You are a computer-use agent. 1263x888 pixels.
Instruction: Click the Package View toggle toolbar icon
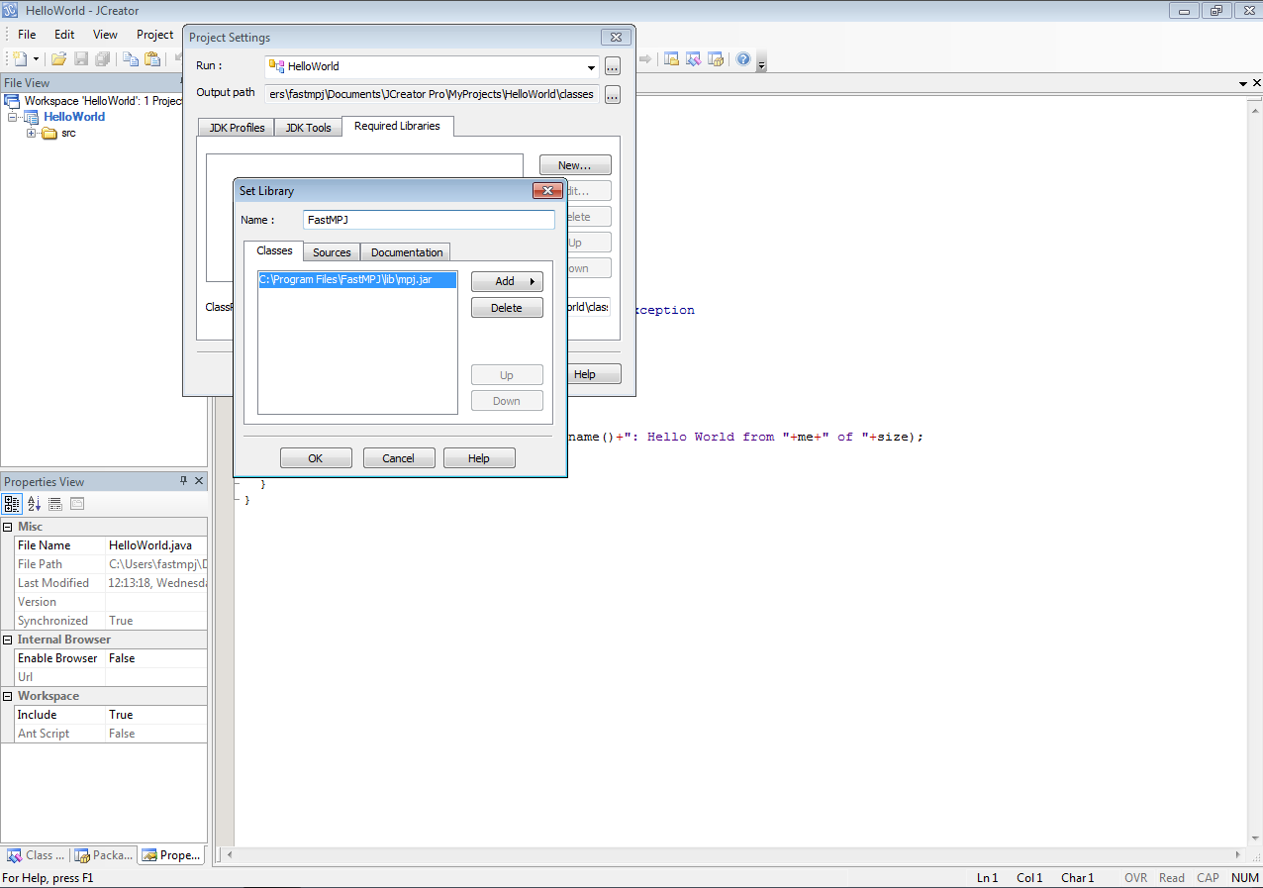click(716, 59)
